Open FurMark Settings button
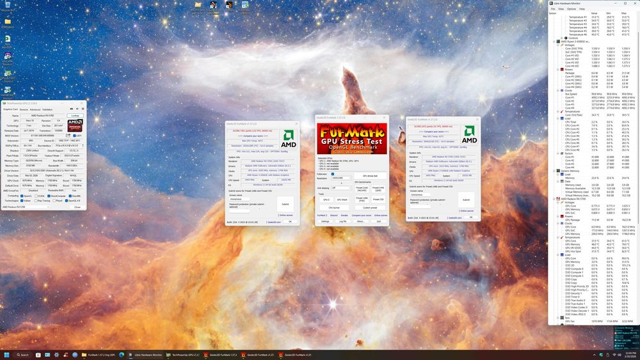Screen dimensions: 640x360 pos(325,221)
